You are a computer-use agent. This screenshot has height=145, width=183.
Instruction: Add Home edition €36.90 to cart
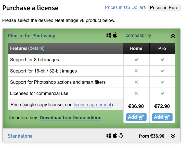(136, 117)
